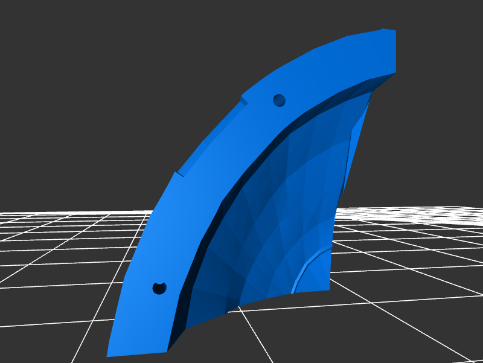Click the lower circular hole on the model
Viewport: 483px width, 363px height.
coord(159,288)
